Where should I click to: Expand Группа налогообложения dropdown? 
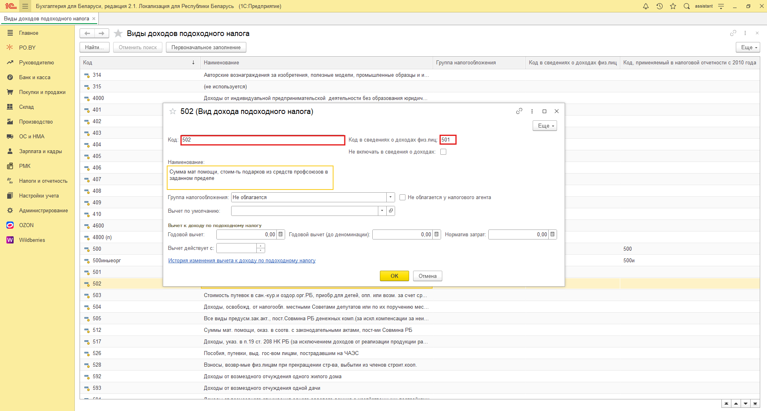coord(390,198)
